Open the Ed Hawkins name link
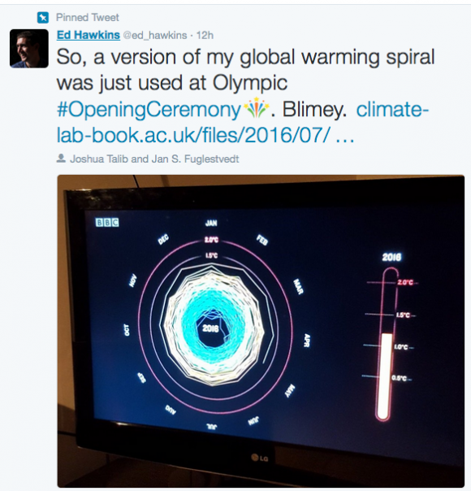The height and width of the screenshot is (491, 471). pyautogui.click(x=89, y=35)
